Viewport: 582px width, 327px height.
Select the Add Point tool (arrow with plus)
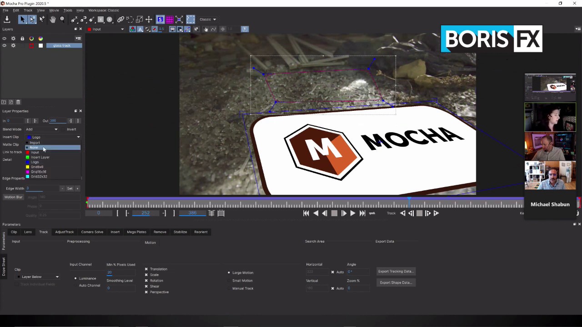click(42, 19)
